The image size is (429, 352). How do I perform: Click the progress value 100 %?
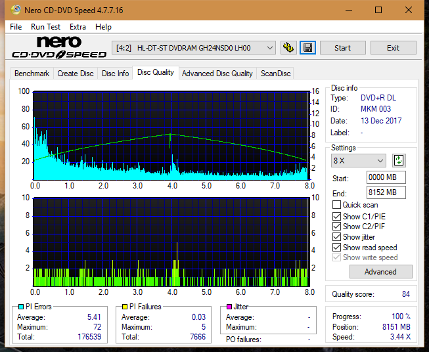click(x=401, y=317)
